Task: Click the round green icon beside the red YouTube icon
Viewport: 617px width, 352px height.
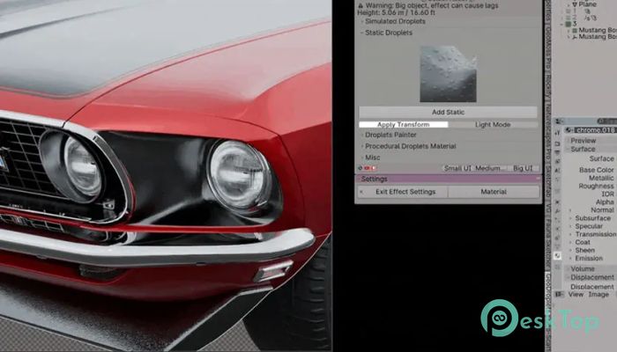Action: click(360, 168)
